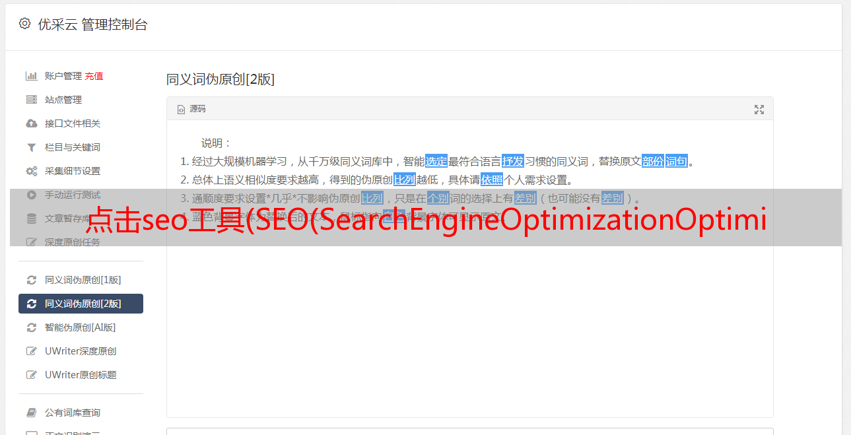Open UWriter原创标题 in the sidebar
This screenshot has width=851, height=435.
81,375
